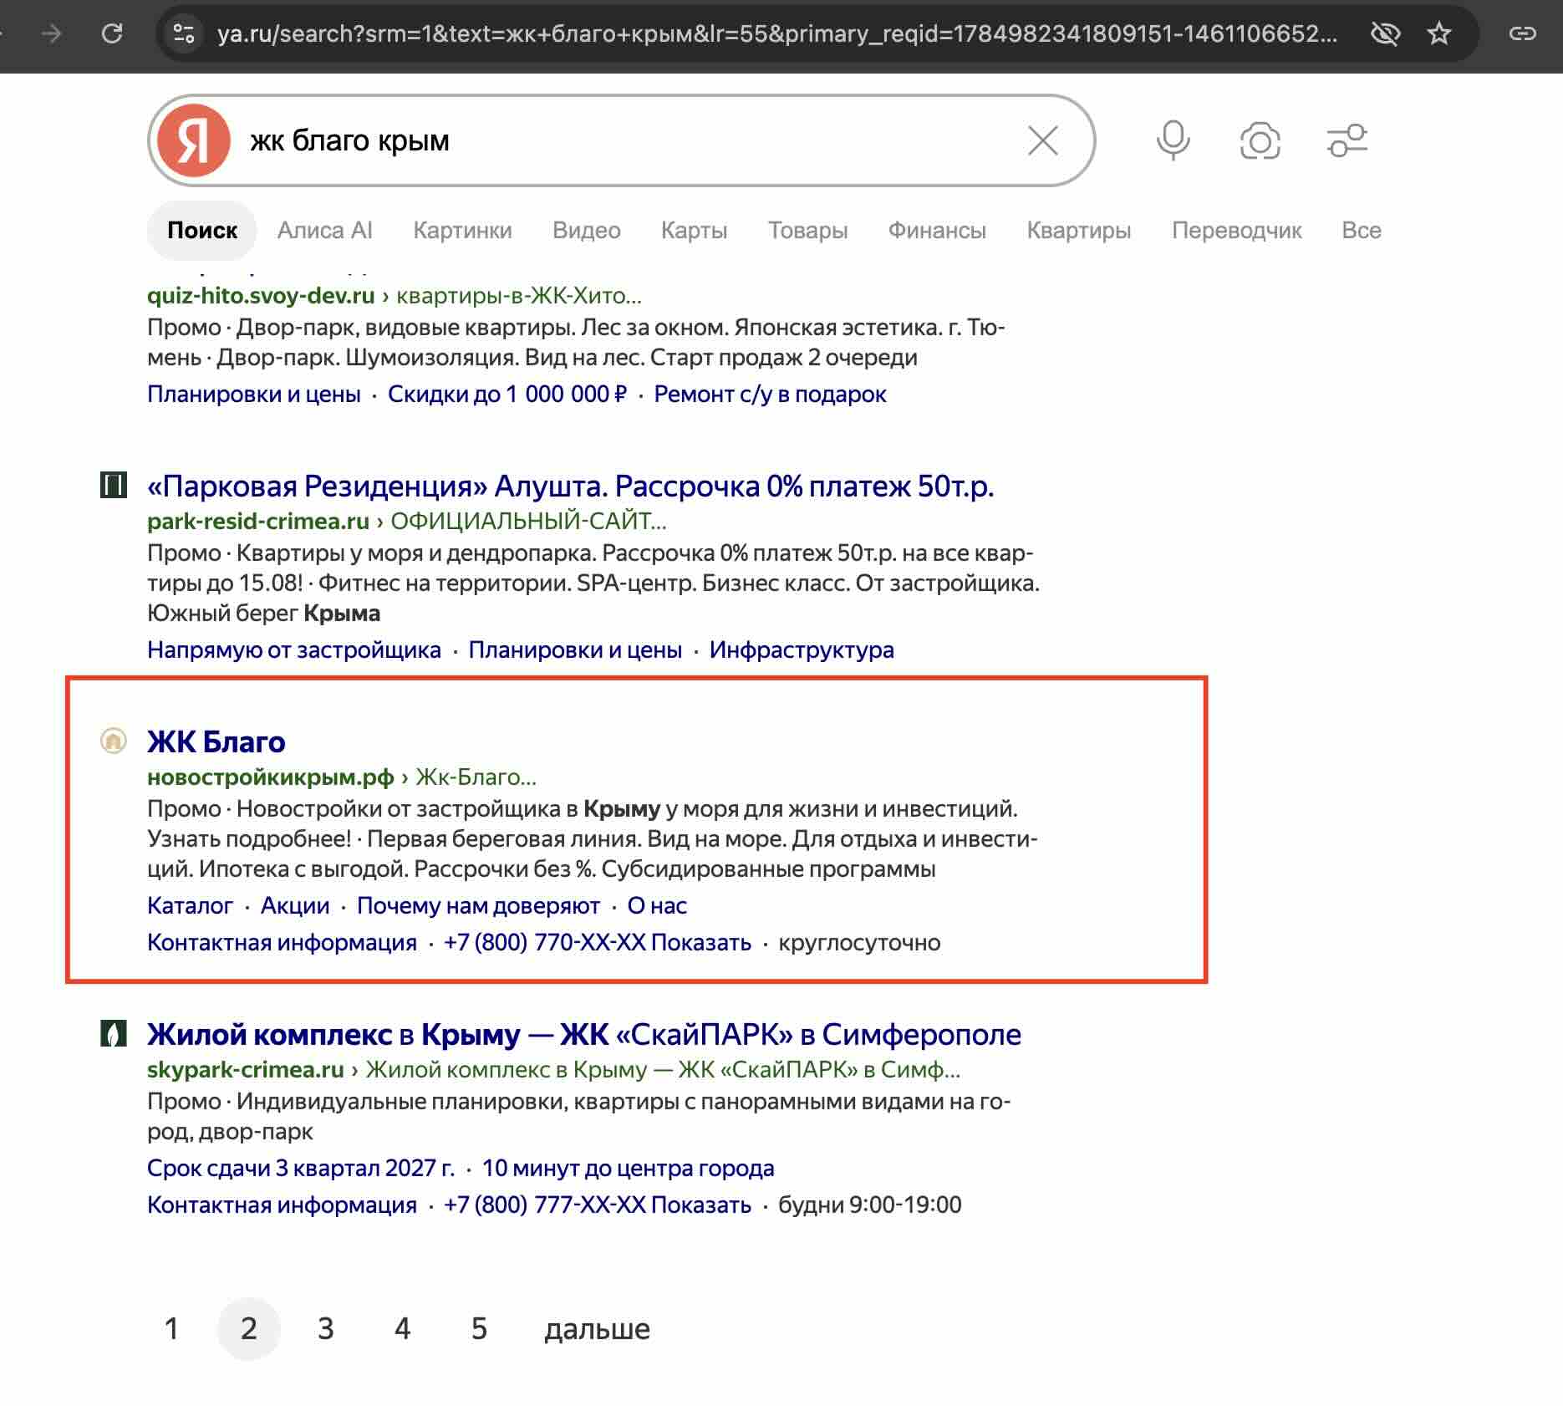Start voice search with the microphone icon
The height and width of the screenshot is (1406, 1563).
tap(1173, 140)
